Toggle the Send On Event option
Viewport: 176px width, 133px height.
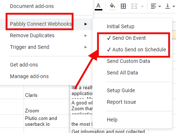pos(132,38)
